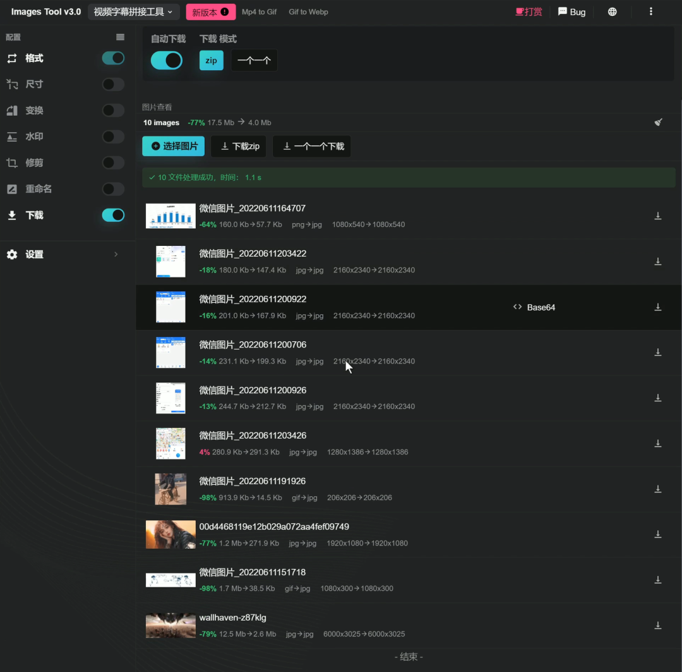Image resolution: width=682 pixels, height=672 pixels.
Task: Open the Gif to Webp tool
Action: coord(308,12)
